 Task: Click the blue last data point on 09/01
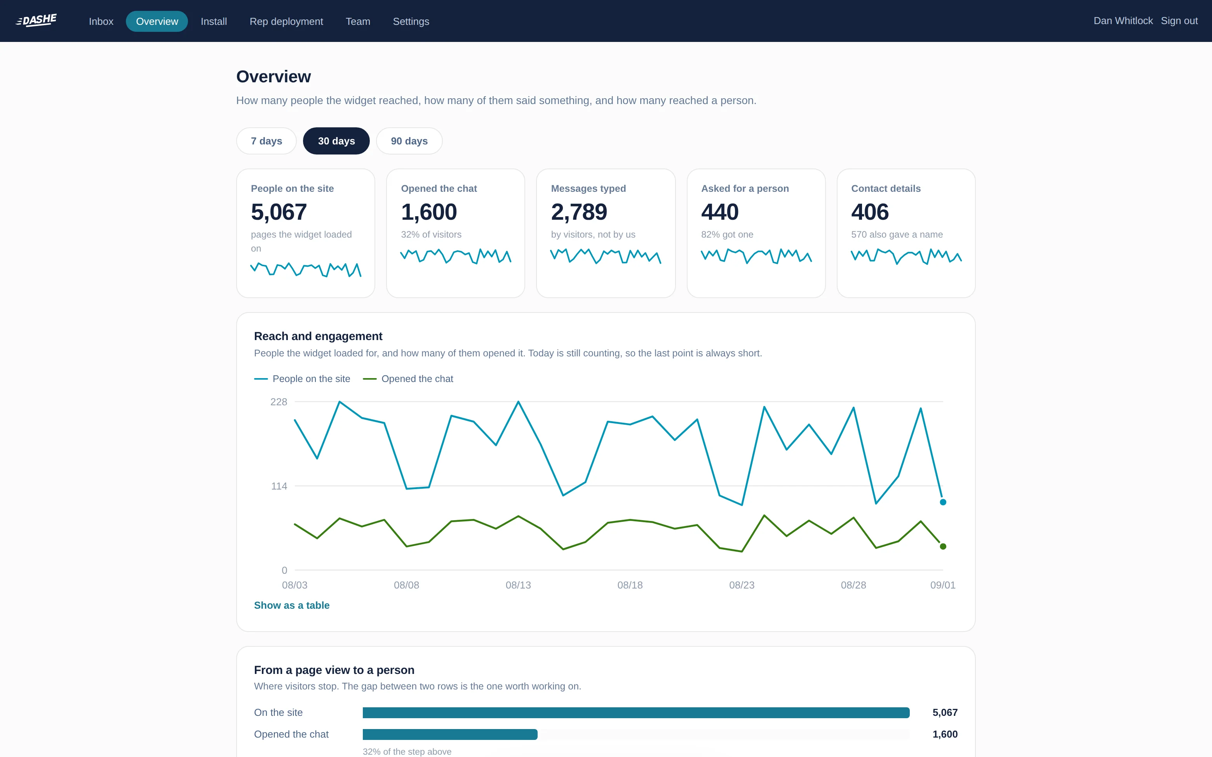click(x=943, y=502)
